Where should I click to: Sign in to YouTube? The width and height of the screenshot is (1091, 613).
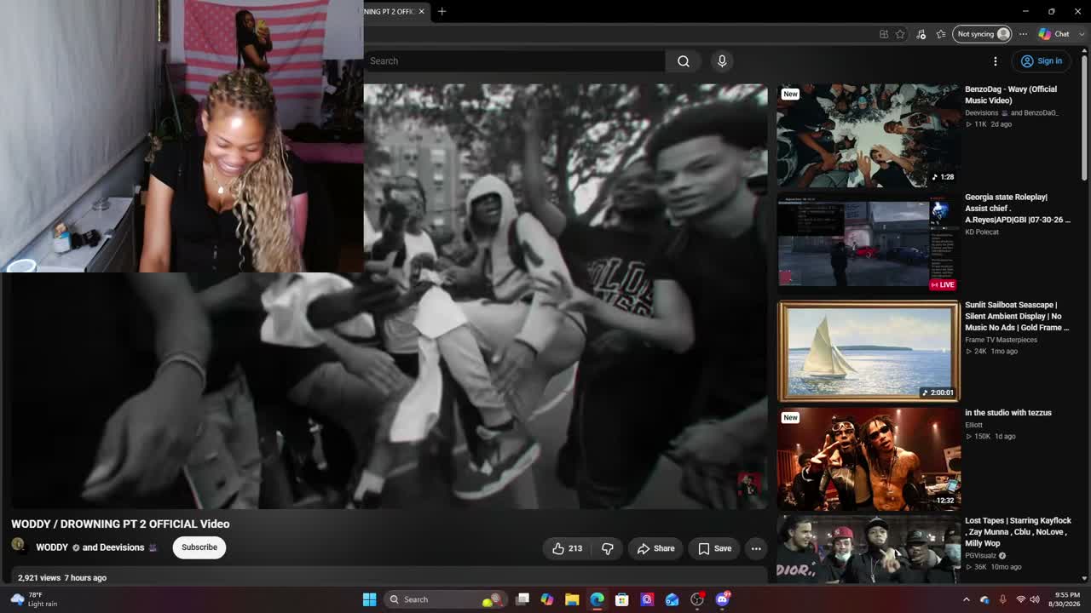click(x=1042, y=61)
